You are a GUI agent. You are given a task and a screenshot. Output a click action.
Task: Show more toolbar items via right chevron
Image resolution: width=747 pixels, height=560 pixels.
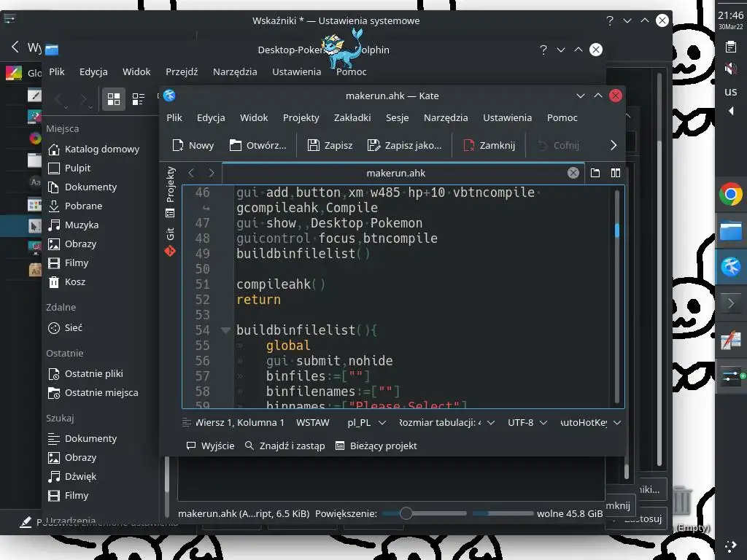[x=613, y=145]
